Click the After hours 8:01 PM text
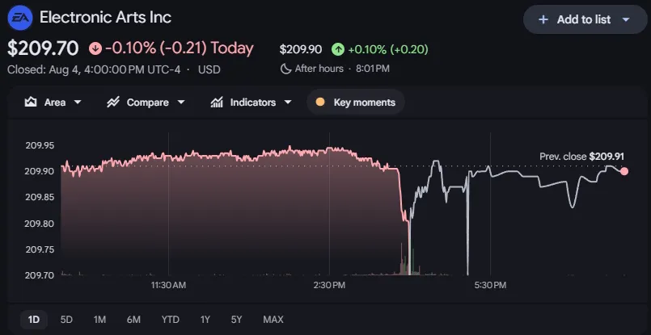651x335 pixels. coord(342,69)
